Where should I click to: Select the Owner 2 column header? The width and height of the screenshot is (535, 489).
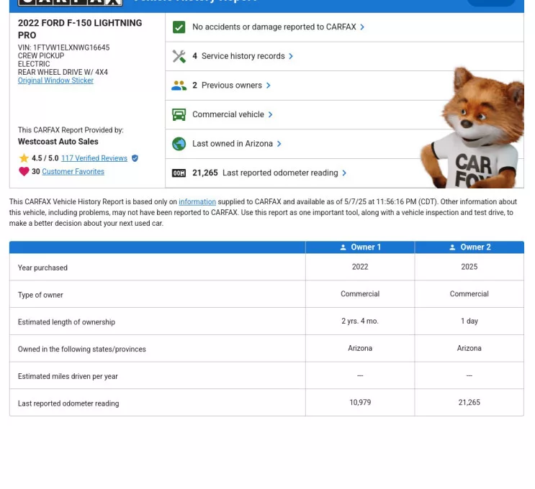click(x=469, y=247)
